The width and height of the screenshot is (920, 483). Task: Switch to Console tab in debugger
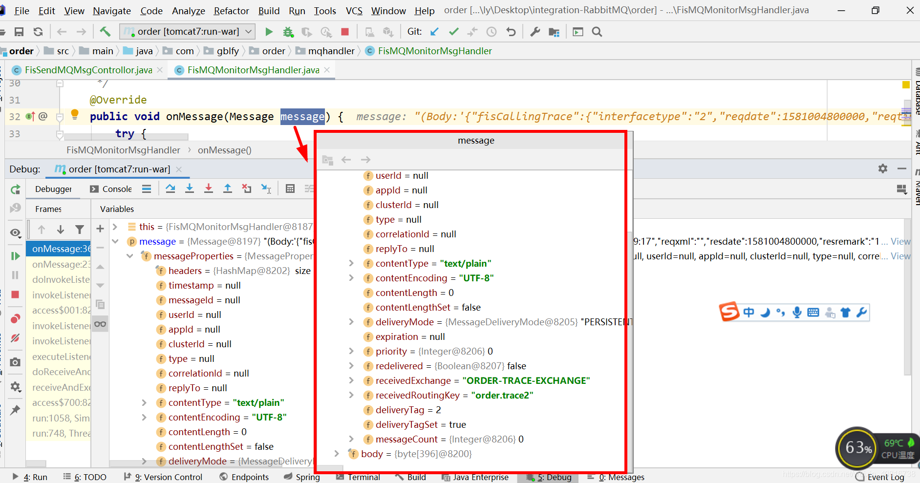111,189
